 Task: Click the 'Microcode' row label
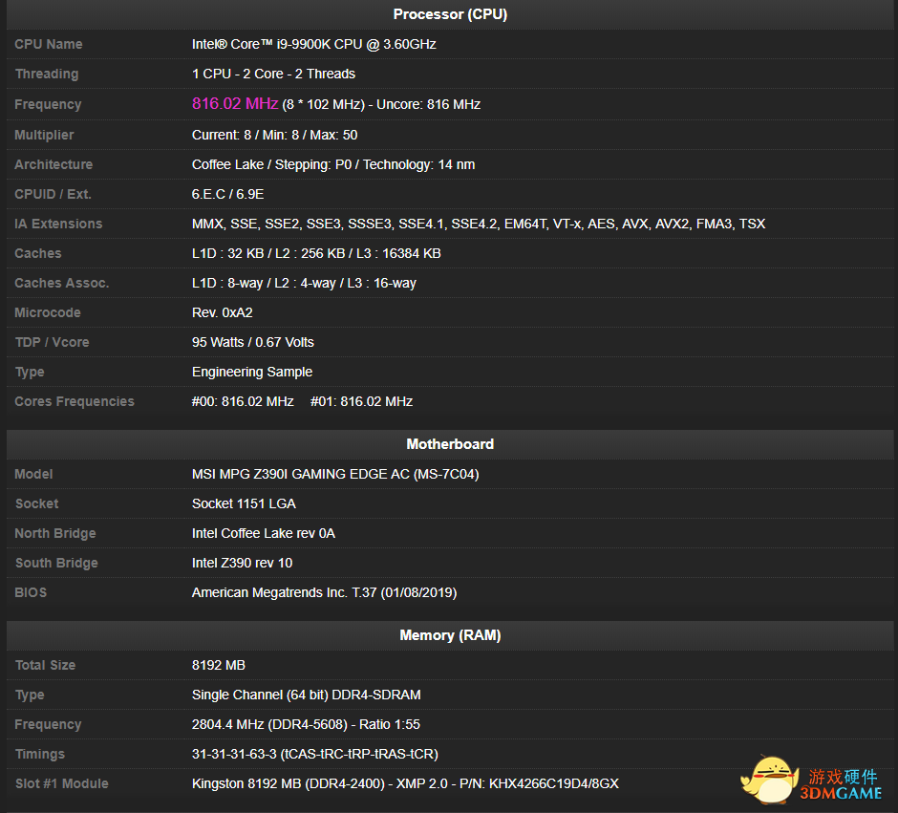(48, 312)
